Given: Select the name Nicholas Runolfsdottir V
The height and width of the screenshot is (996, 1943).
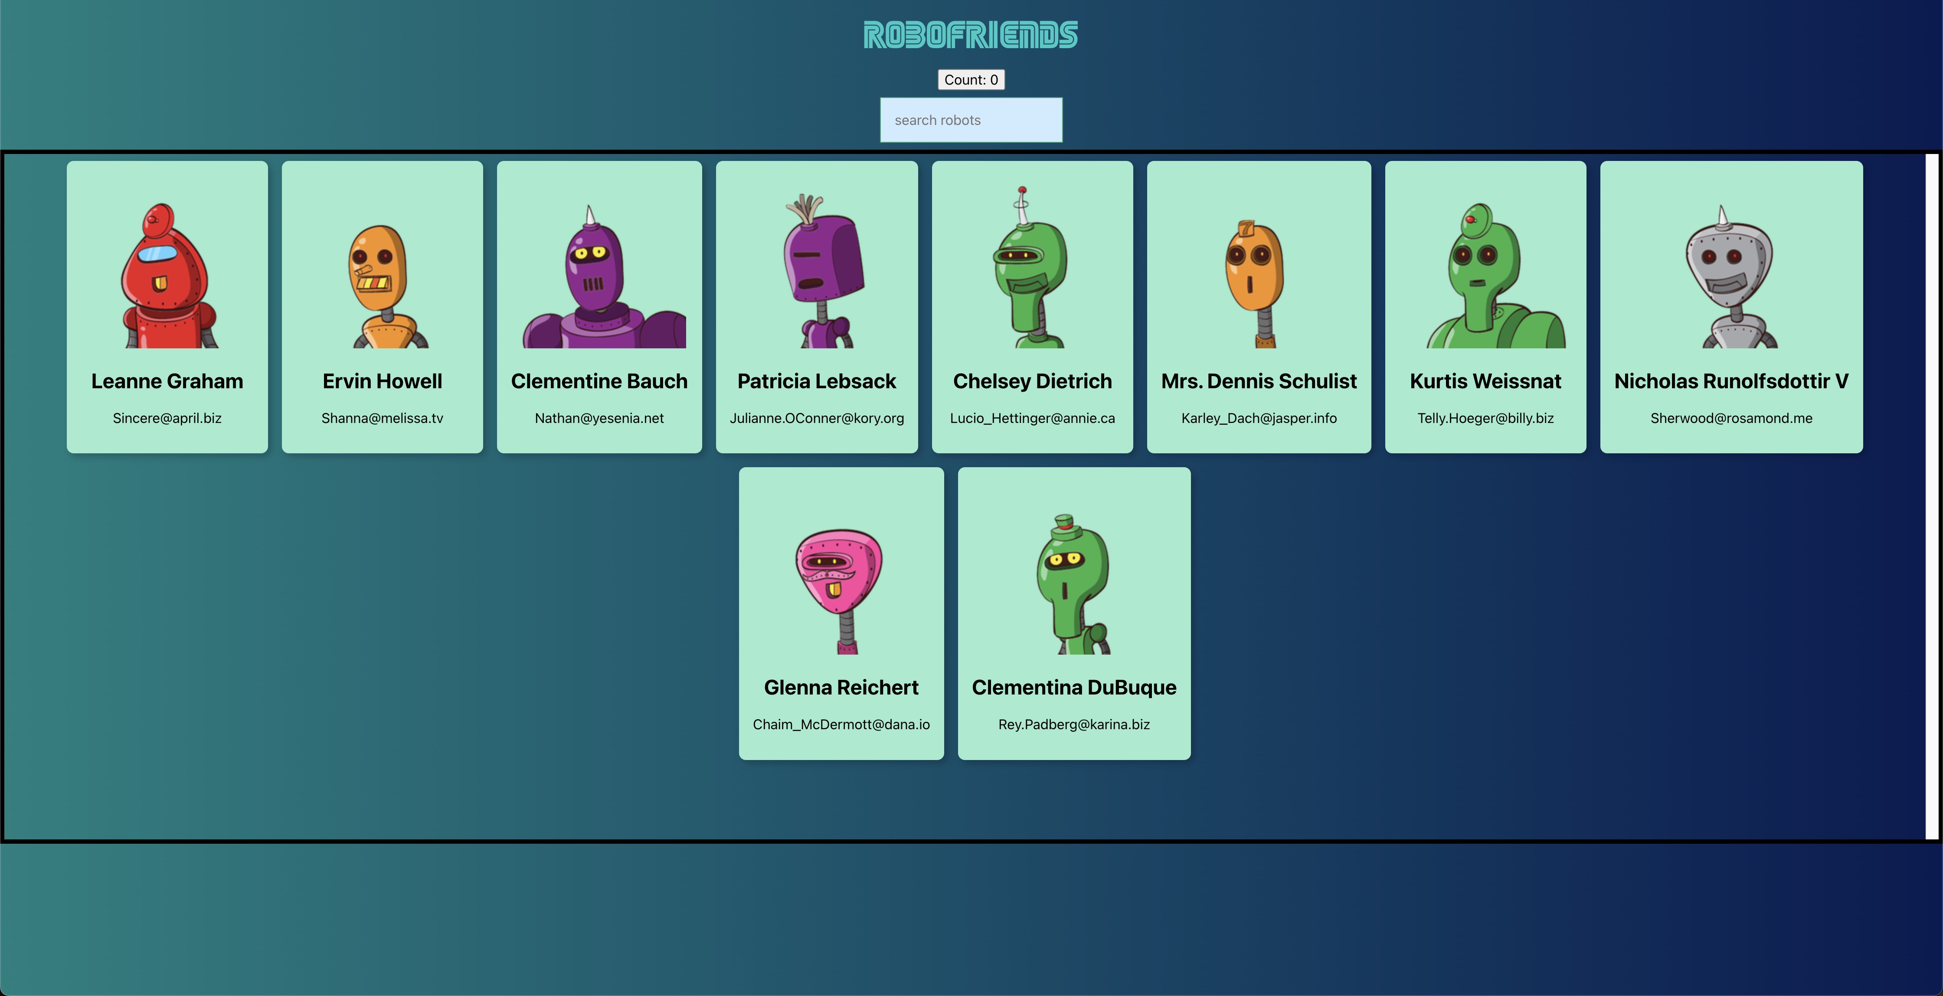Looking at the screenshot, I should pyautogui.click(x=1732, y=381).
